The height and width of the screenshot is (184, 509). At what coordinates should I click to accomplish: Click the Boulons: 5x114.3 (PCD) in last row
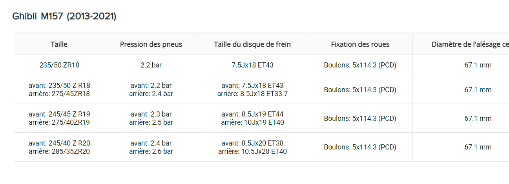point(360,147)
